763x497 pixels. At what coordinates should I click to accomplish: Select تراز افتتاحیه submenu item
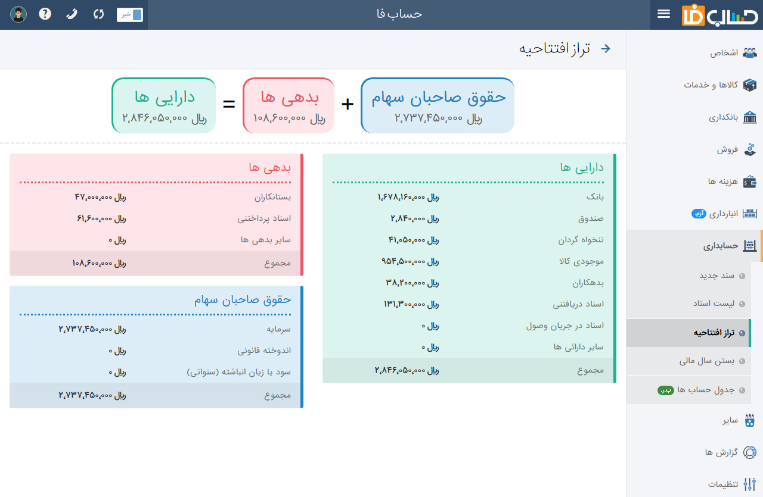pyautogui.click(x=688, y=333)
